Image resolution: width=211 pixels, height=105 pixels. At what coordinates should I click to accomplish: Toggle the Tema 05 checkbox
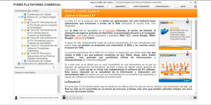[28, 30]
